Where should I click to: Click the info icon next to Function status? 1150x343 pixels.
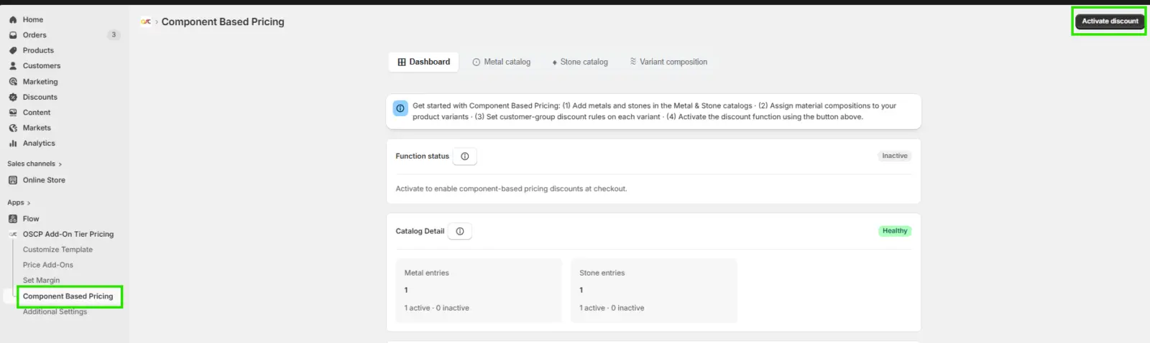coord(465,156)
